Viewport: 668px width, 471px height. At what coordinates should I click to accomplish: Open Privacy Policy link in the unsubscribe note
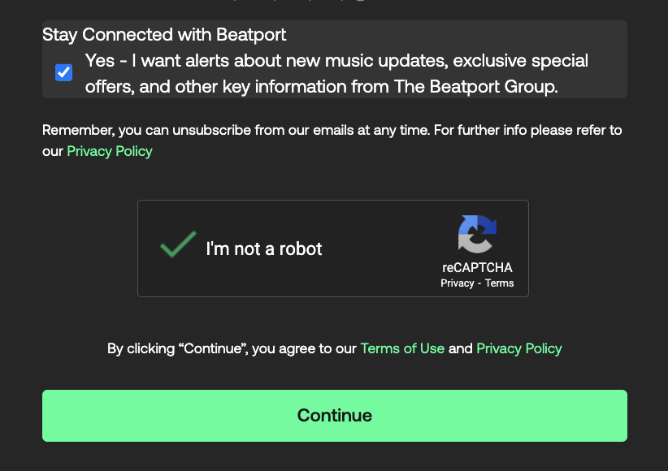pyautogui.click(x=110, y=151)
